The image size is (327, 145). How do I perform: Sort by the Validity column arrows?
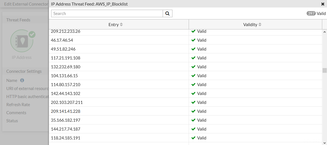[x=260, y=25]
